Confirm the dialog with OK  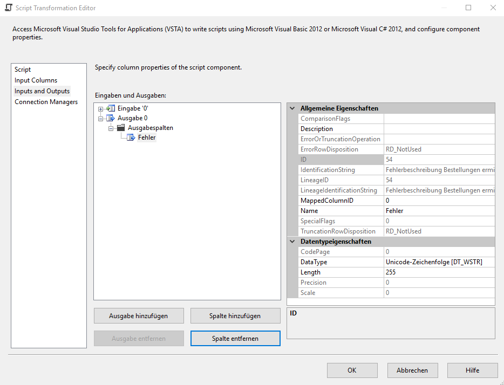pyautogui.click(x=352, y=370)
